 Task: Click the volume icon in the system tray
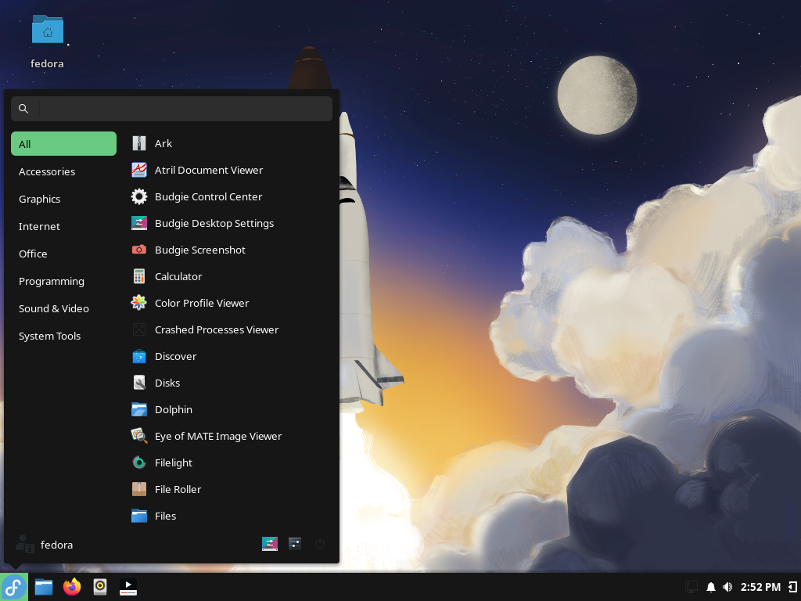727,586
